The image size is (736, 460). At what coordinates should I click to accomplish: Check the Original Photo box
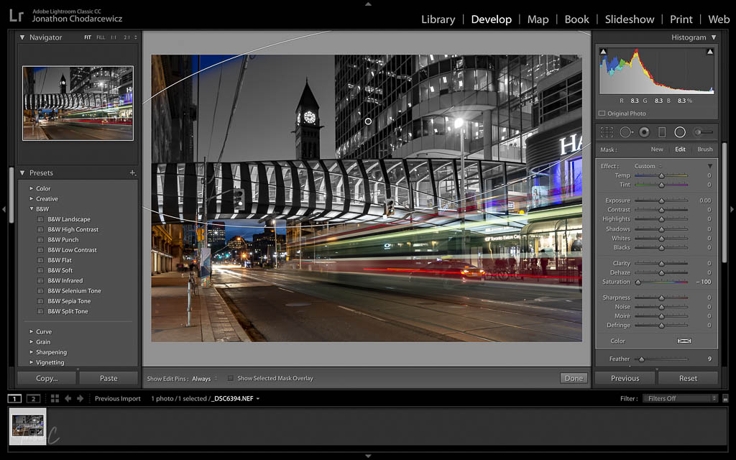[x=602, y=114]
